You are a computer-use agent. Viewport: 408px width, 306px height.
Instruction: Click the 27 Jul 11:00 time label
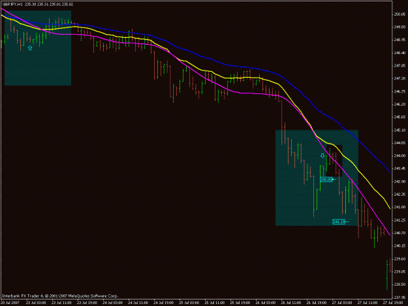[368, 303]
